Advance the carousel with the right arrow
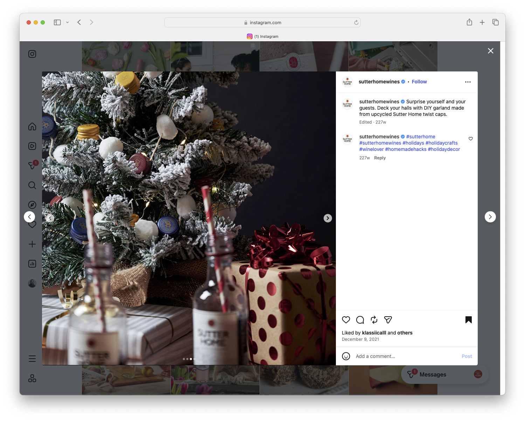 [327, 218]
